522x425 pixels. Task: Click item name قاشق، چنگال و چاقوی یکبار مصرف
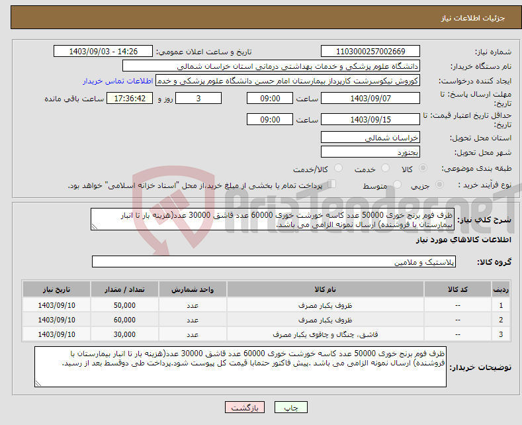tap(326, 334)
